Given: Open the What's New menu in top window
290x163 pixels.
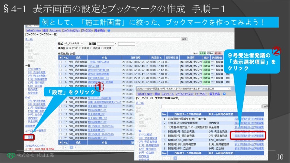Looking at the screenshot, I should point(33,30).
